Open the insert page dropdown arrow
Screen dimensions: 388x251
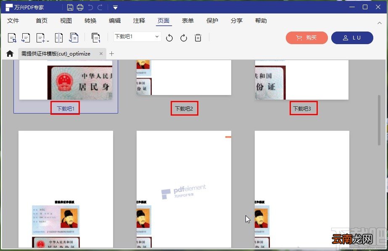[48, 41]
